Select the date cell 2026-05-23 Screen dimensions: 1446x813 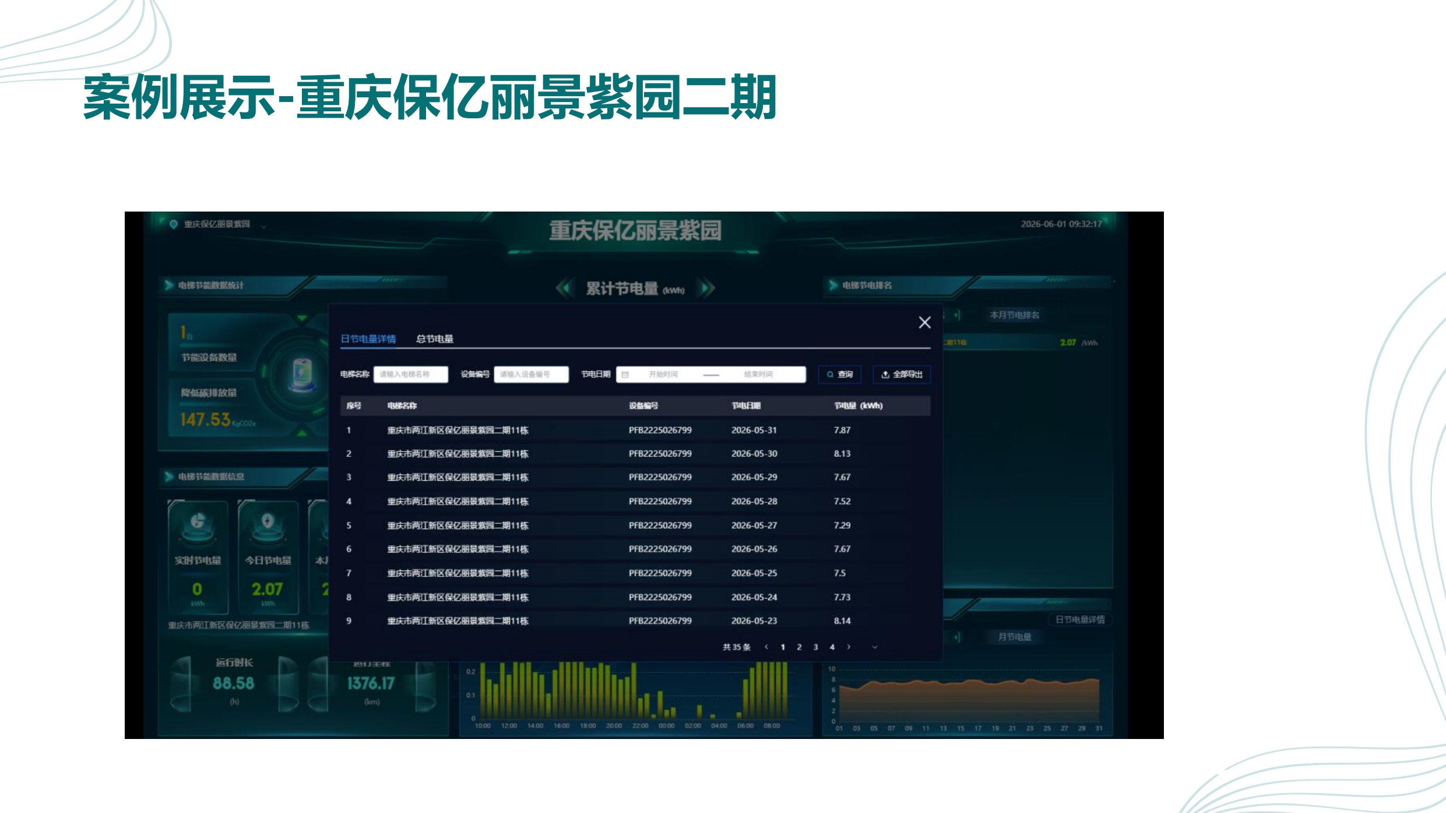coord(754,621)
